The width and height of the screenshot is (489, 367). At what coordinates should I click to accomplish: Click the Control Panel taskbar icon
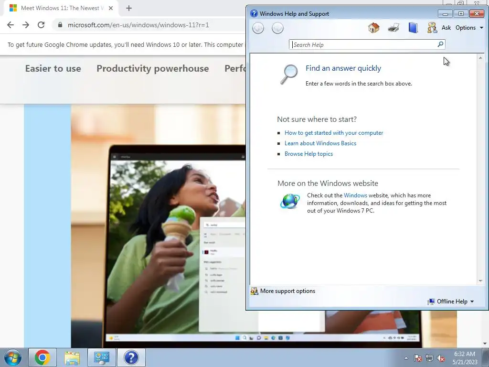tap(101, 357)
